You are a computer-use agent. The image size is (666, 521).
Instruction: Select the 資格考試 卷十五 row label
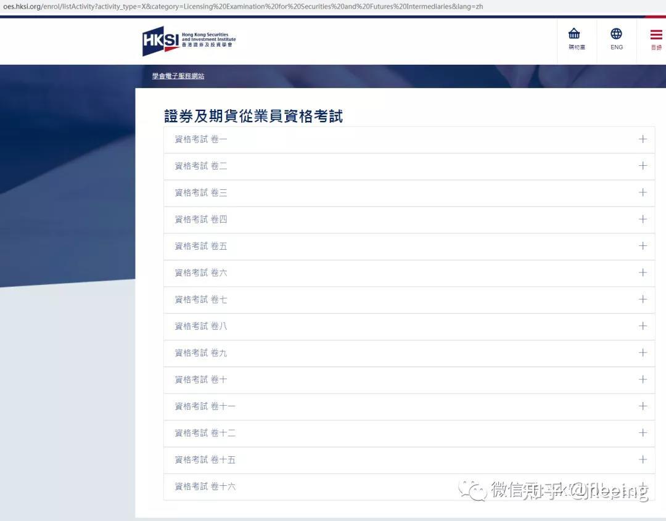pyautogui.click(x=205, y=460)
